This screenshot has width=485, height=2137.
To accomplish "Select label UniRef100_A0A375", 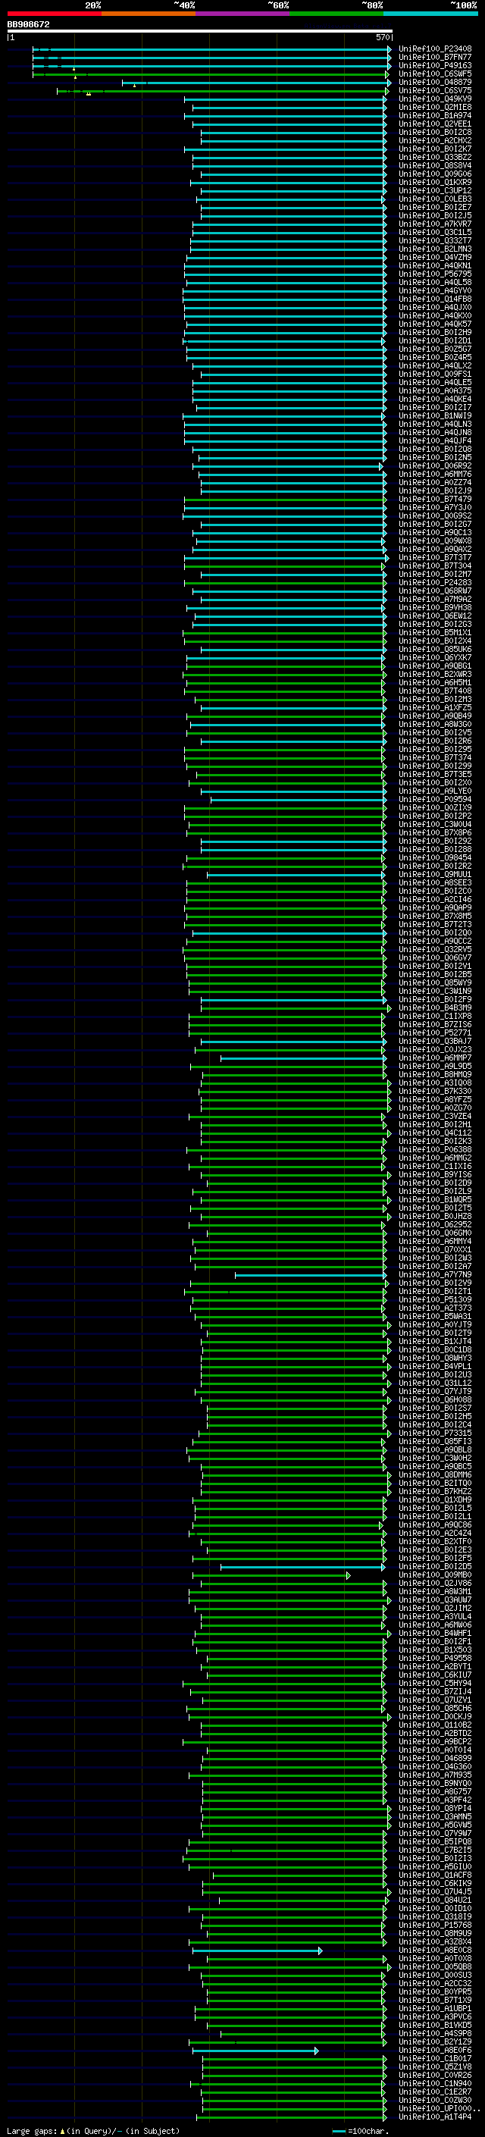I will (x=435, y=390).
